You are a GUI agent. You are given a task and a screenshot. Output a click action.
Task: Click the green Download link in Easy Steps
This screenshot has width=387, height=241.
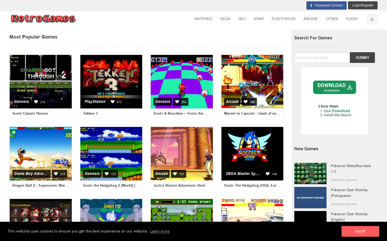[x=341, y=111]
